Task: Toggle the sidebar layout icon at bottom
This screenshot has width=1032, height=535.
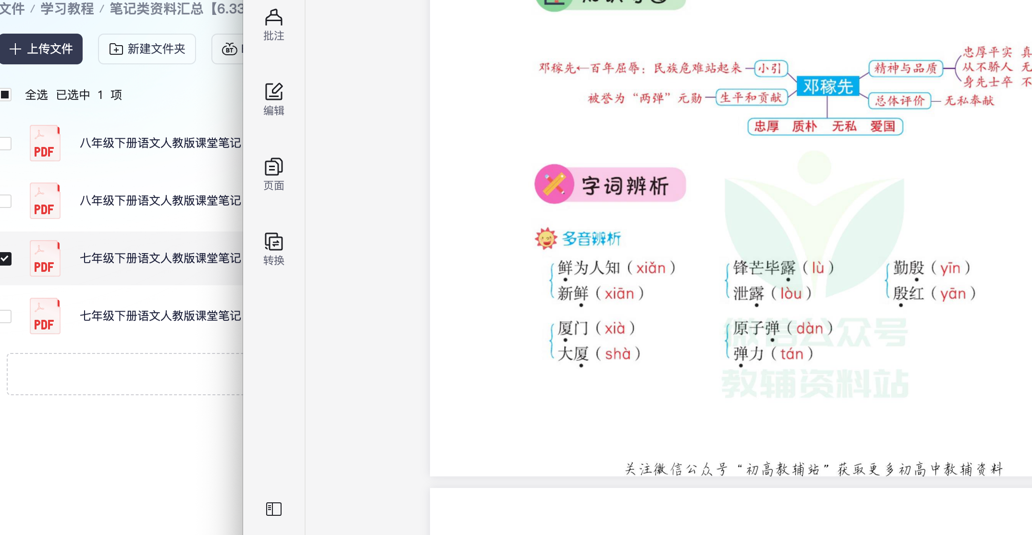Action: 273,509
